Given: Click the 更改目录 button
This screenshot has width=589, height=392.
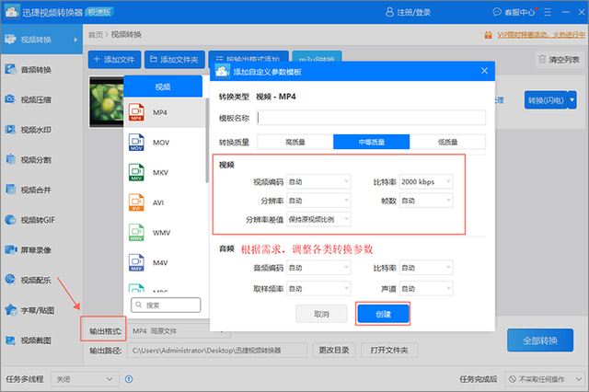Looking at the screenshot, I should click(334, 350).
